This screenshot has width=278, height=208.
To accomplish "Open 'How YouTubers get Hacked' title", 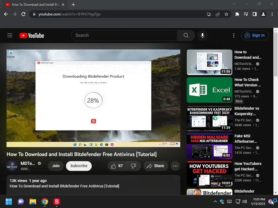I will pos(248,166).
